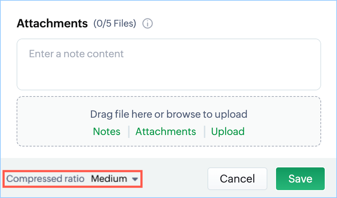
Task: Click the 'Drag file here or browse' text
Action: pyautogui.click(x=168, y=114)
